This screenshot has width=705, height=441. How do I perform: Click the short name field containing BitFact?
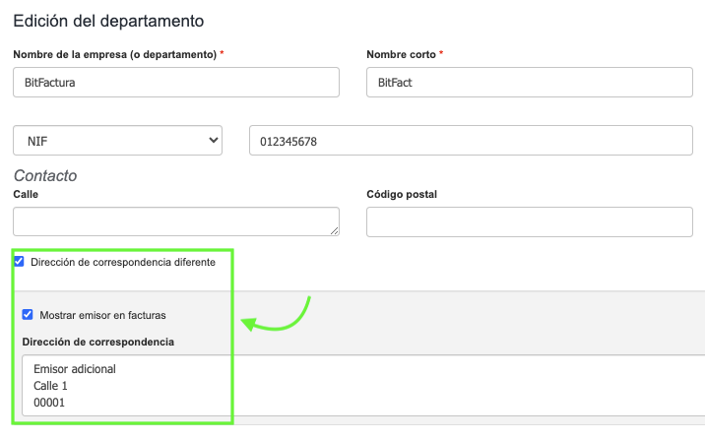529,83
